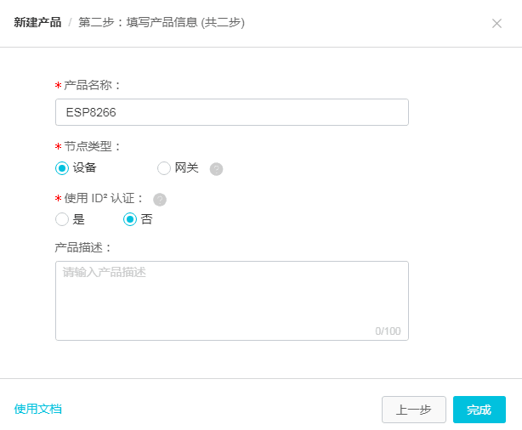This screenshot has width=522, height=430.
Task: Click the 使用 ID² 认证 label text
Action: 104,199
